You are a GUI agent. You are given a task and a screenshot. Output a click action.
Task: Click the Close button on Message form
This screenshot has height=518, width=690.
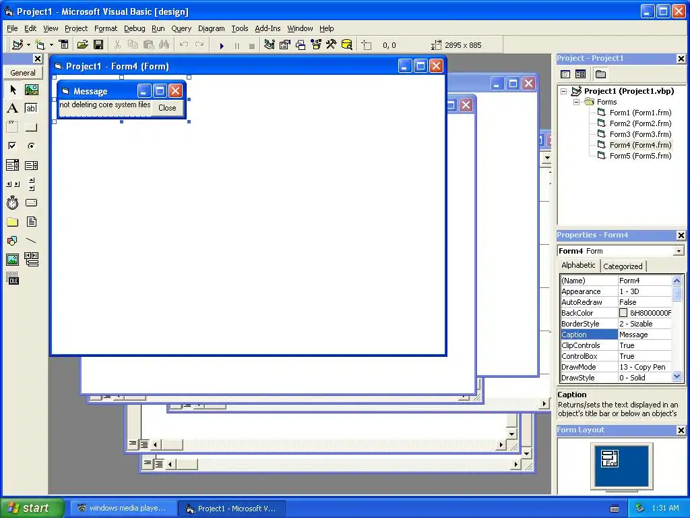pos(167,108)
